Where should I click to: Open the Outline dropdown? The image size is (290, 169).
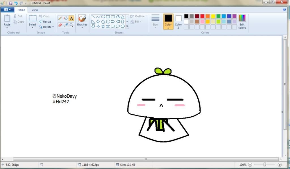pyautogui.click(x=138, y=16)
